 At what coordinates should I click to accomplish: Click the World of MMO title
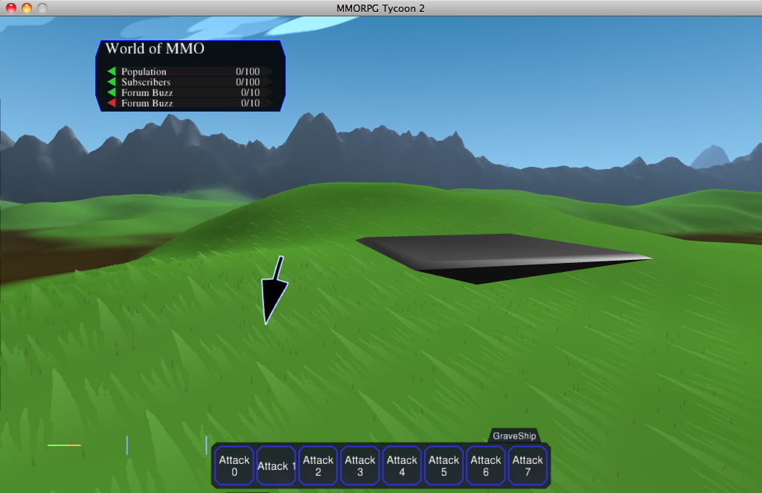point(155,48)
